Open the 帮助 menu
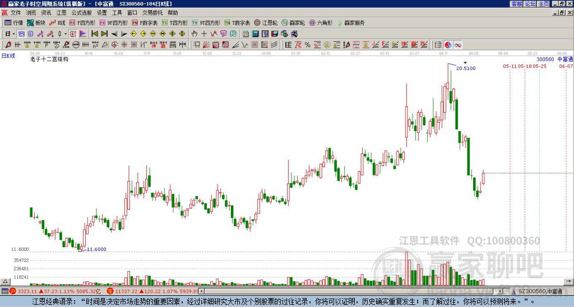574x307 pixels. tap(173, 13)
